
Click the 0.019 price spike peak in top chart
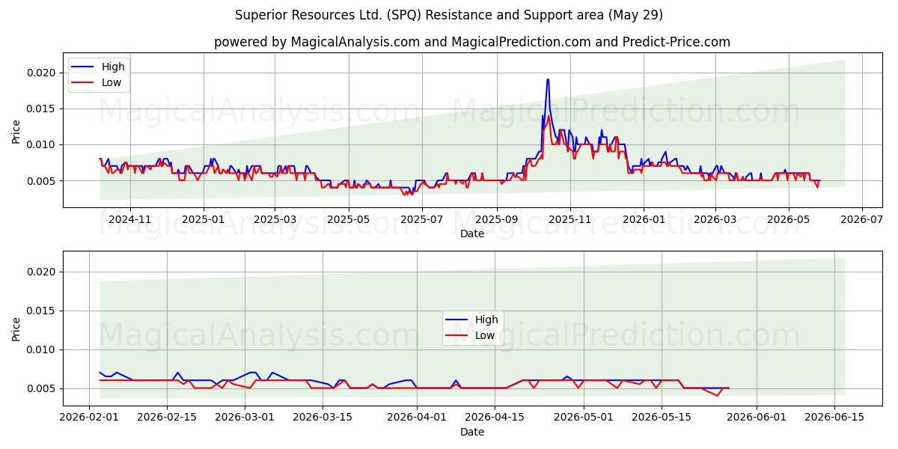click(548, 79)
